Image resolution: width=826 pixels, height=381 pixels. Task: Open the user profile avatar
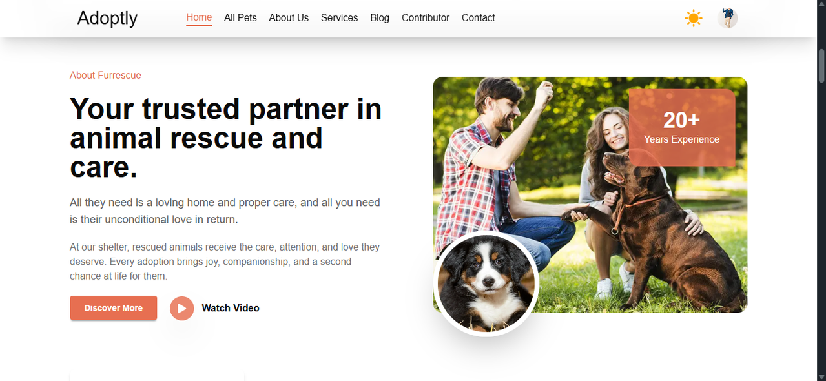tap(727, 18)
